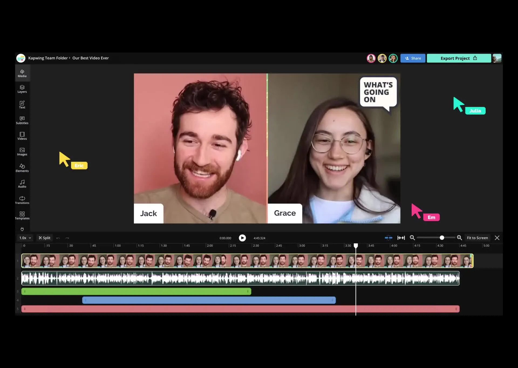Click the timeline zoom out magnifier
518x368 pixels.
point(412,238)
